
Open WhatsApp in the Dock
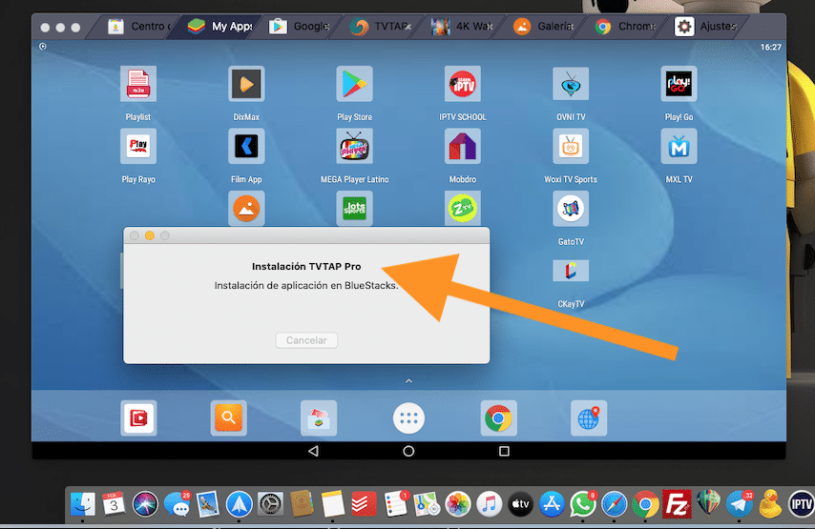pyautogui.click(x=583, y=503)
